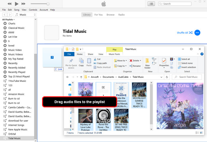This screenshot has width=207, height=142.
Task: Go back in Explorer navigation
Action: click(x=68, y=77)
